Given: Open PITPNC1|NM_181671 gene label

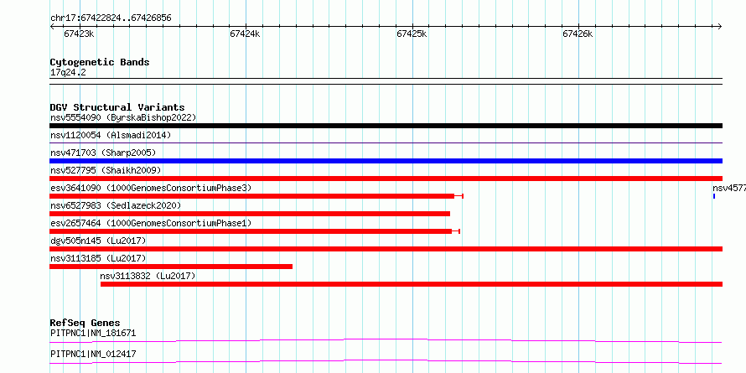Looking at the screenshot, I should click(x=93, y=333).
